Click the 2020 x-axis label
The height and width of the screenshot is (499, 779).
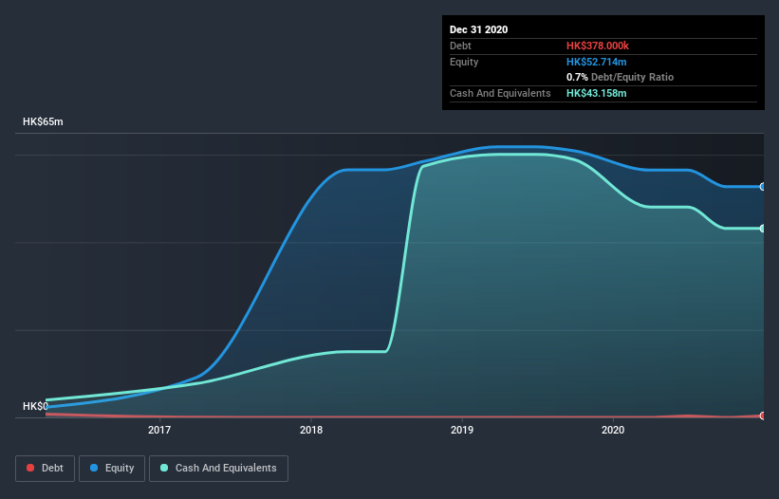tap(613, 430)
